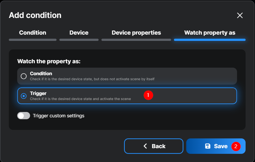Click the red marker numbered 2

236,146
